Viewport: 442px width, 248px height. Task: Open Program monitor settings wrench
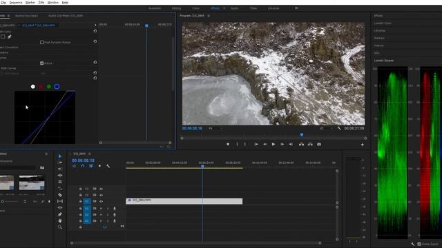click(x=339, y=129)
